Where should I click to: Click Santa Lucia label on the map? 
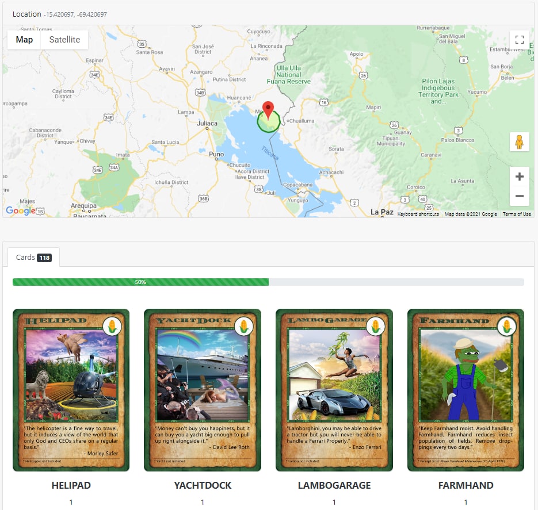165,142
